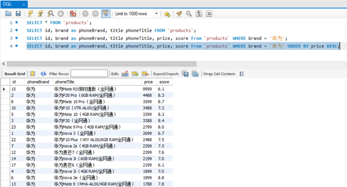Focus the Filter Rows input field
The height and width of the screenshot is (187, 347).
pyautogui.click(x=89, y=73)
